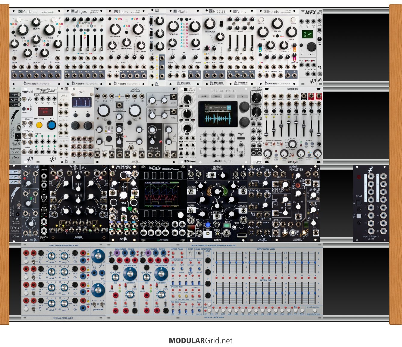402x347 pixels.
Task: Click the DEJA VU knob on Marbles
Action: 36,22
